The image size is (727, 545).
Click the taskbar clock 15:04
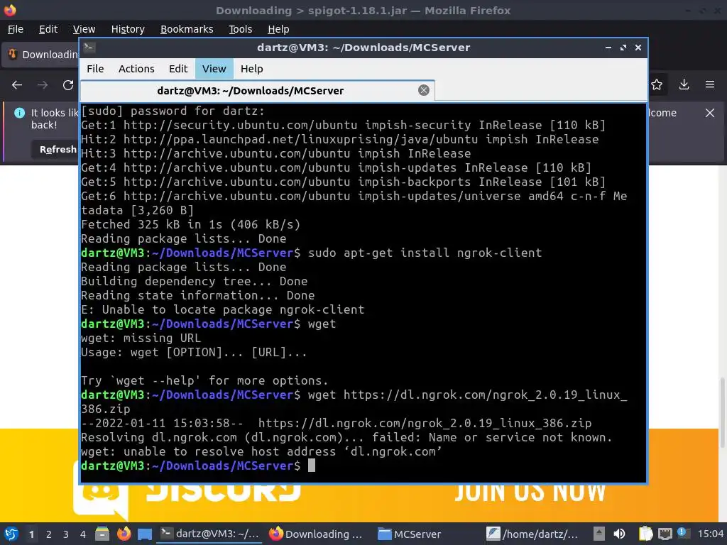pyautogui.click(x=710, y=534)
